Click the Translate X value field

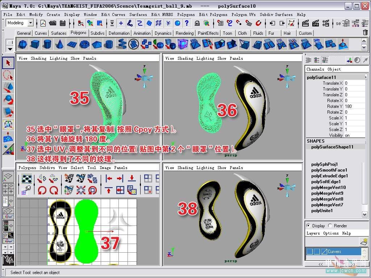[354, 83]
